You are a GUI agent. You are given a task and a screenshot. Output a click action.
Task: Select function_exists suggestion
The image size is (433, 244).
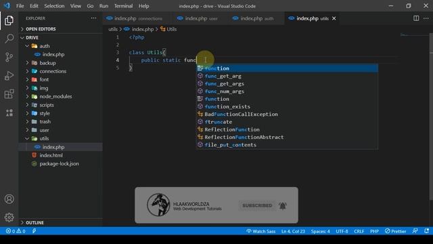pos(287,106)
